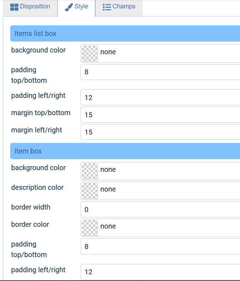This screenshot has width=240, height=281.
Task: Click the Style paintbrush icon
Action: [69, 7]
